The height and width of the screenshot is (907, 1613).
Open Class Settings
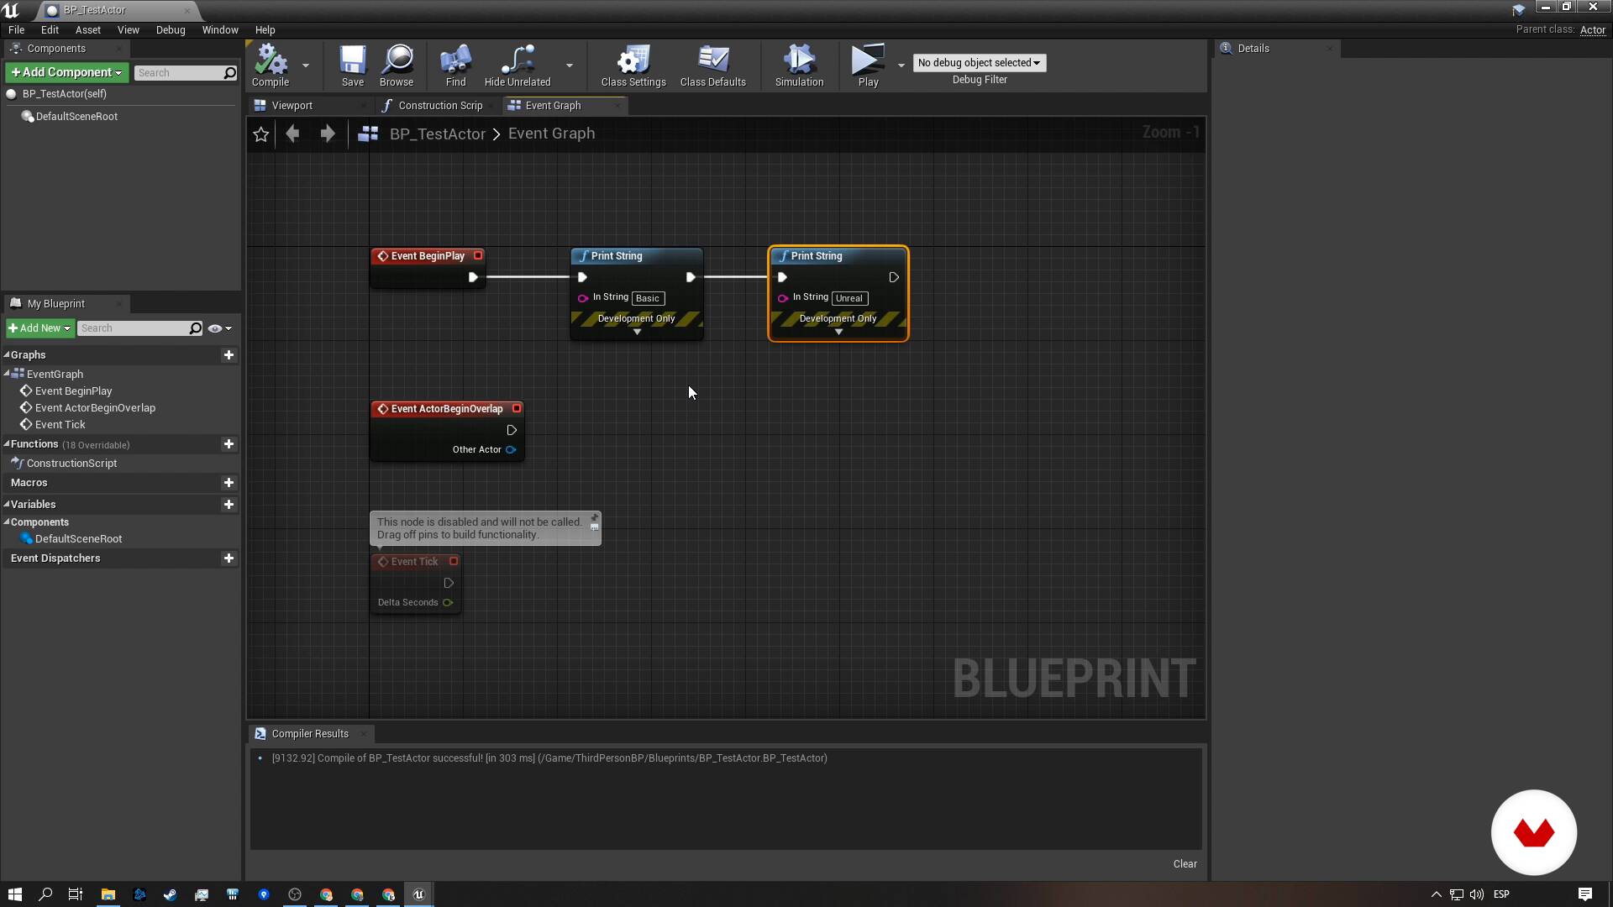[633, 66]
